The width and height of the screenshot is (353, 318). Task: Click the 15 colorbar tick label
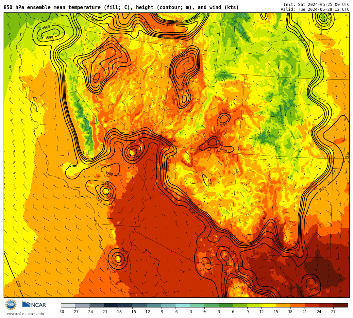pyautogui.click(x=276, y=312)
